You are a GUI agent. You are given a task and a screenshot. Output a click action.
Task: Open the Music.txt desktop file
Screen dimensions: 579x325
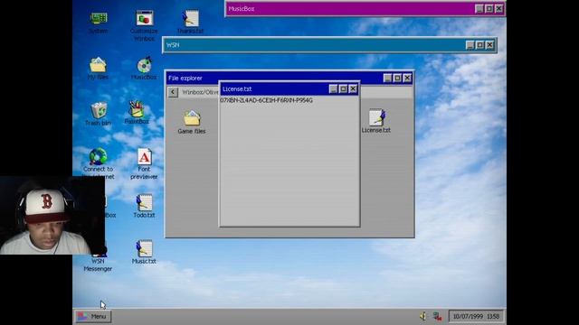coord(144,253)
